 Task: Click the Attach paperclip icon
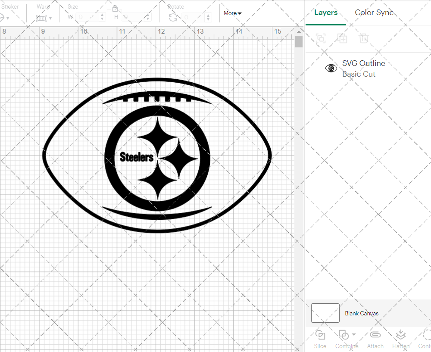click(x=375, y=335)
